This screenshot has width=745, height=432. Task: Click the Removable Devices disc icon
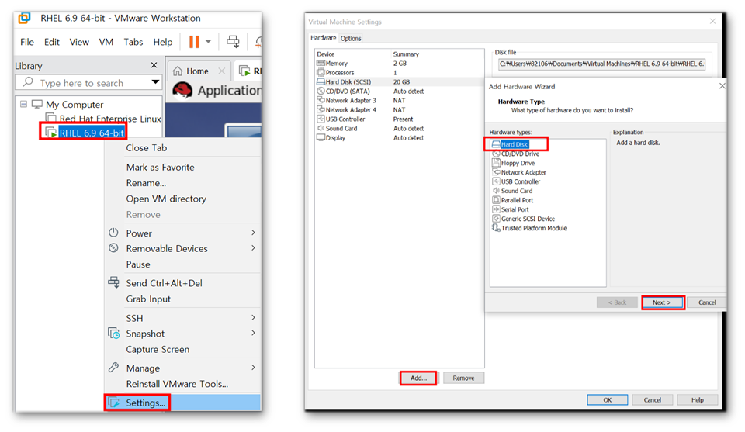113,248
